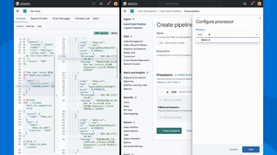Open Machine Learning Jobs link
This screenshot has height=155, width=277.
(x=135, y=85)
